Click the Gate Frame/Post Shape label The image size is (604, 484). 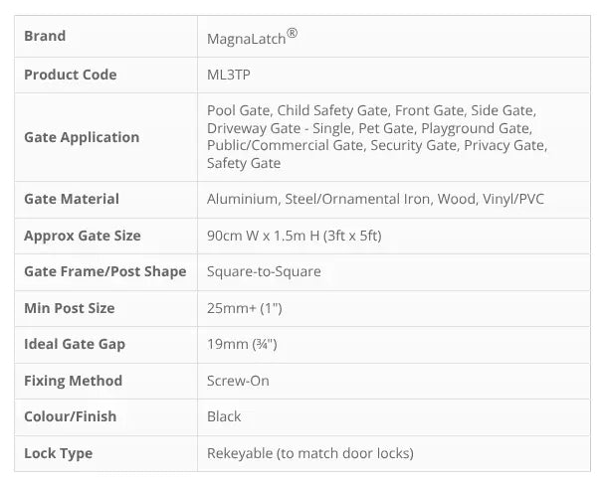click(105, 271)
